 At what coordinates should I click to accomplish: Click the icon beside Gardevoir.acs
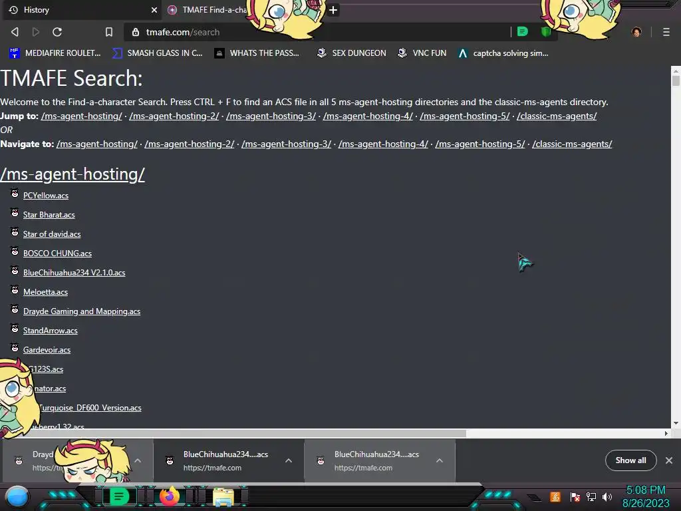tap(15, 348)
